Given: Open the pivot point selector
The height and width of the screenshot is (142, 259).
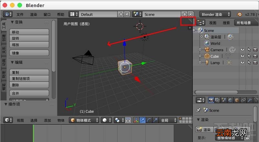Looking at the screenshot, I should tap(119, 120).
